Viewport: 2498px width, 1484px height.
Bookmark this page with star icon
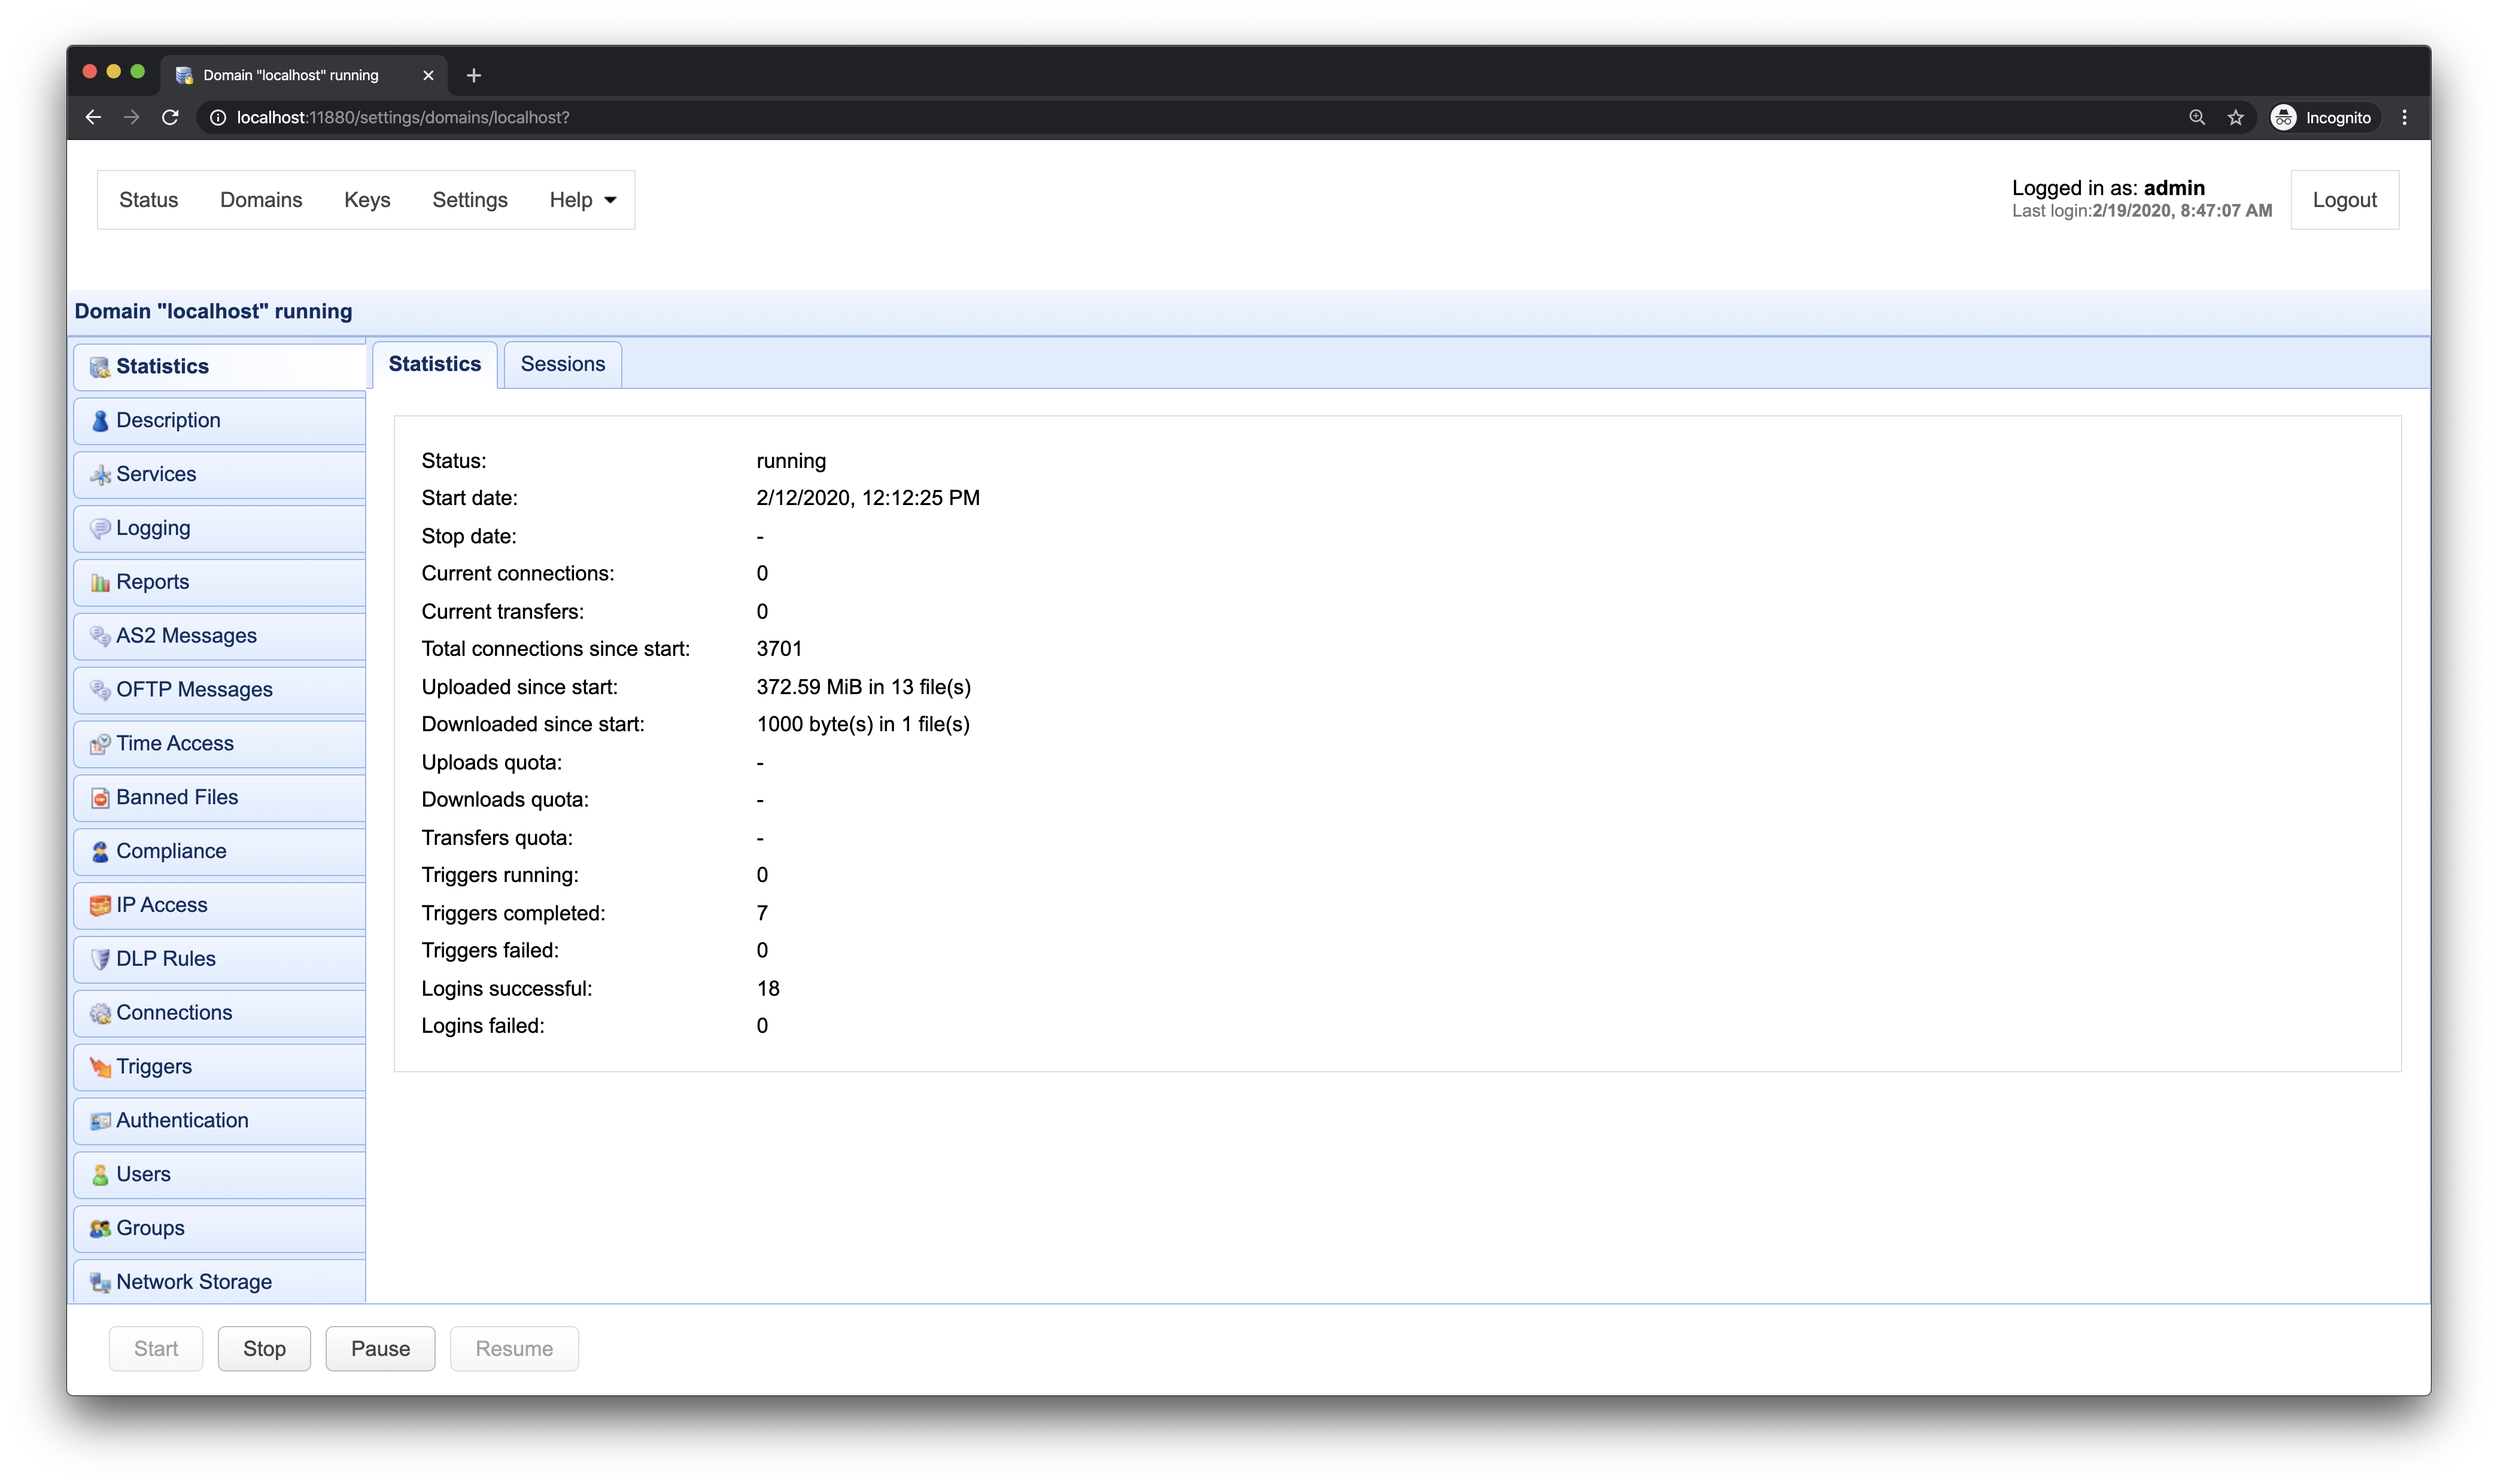(2235, 117)
